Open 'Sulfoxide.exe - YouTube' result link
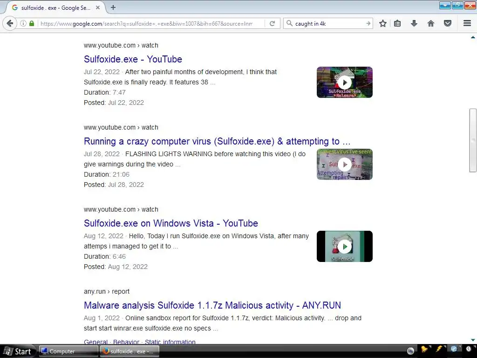The image size is (477, 358). pyautogui.click(x=133, y=59)
